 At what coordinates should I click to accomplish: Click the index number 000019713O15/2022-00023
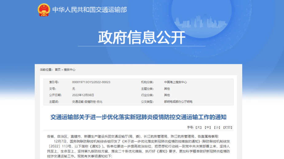click(91, 82)
